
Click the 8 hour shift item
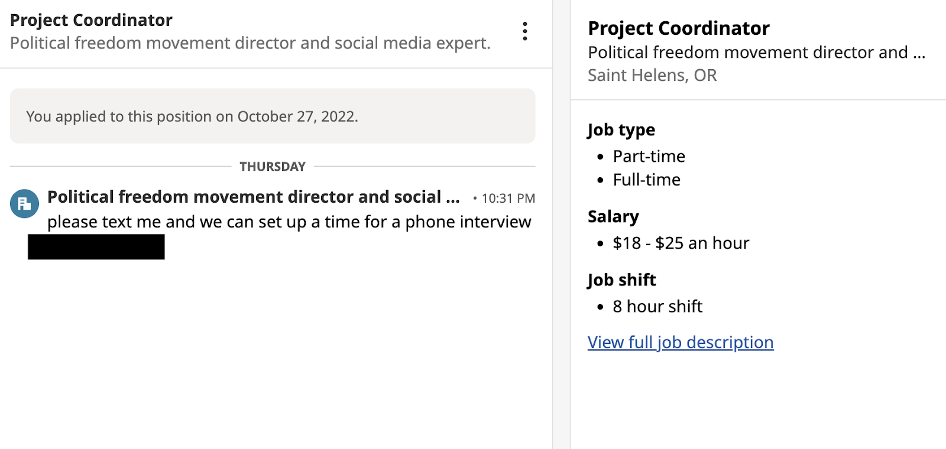[657, 307]
